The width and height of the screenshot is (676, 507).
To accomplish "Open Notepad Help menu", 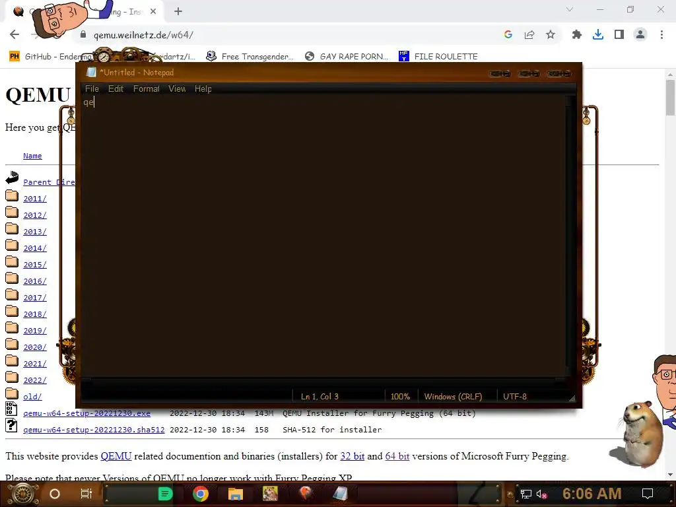I will (x=203, y=89).
